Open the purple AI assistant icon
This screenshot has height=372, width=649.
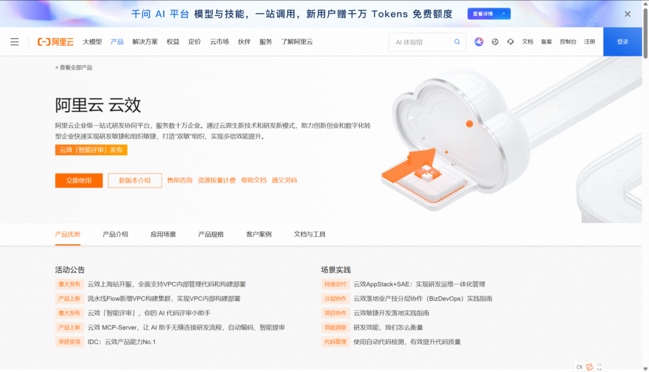tap(479, 42)
